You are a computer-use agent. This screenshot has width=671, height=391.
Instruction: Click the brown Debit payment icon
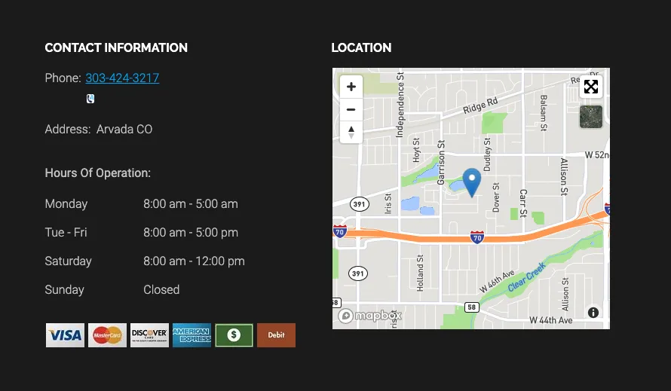click(x=276, y=335)
